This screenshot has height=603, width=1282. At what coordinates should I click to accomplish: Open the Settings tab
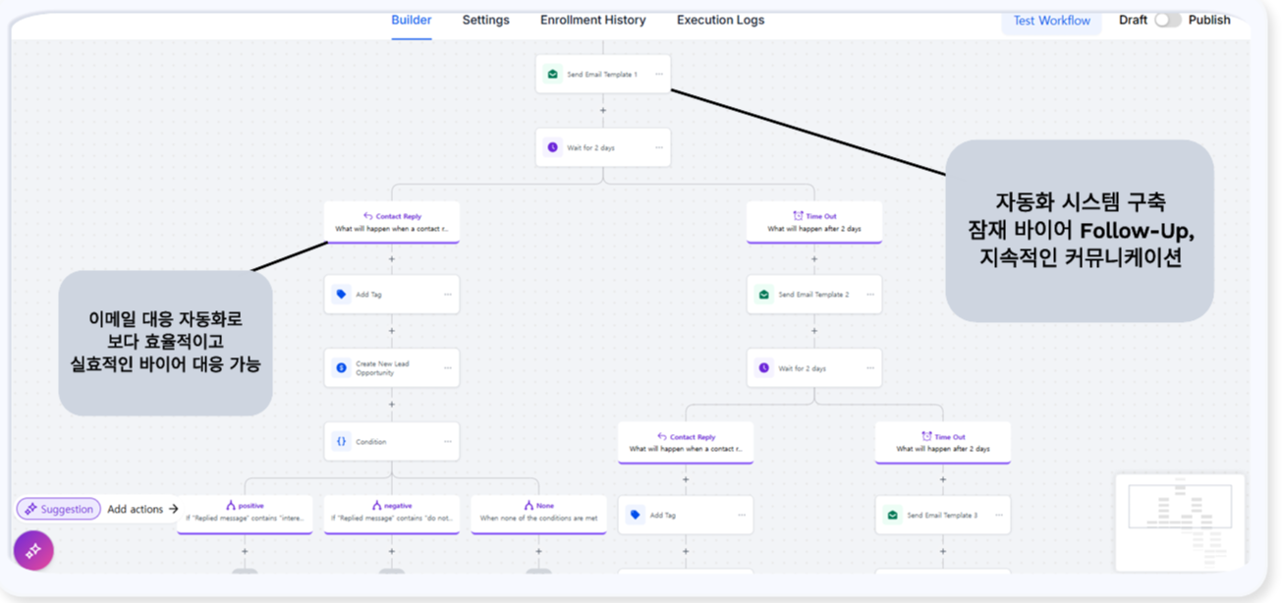pyautogui.click(x=486, y=20)
